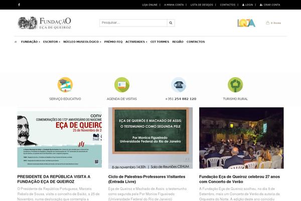Open the colorful LOJA store logo
Screen dimensions: 301x201
click(x=246, y=23)
